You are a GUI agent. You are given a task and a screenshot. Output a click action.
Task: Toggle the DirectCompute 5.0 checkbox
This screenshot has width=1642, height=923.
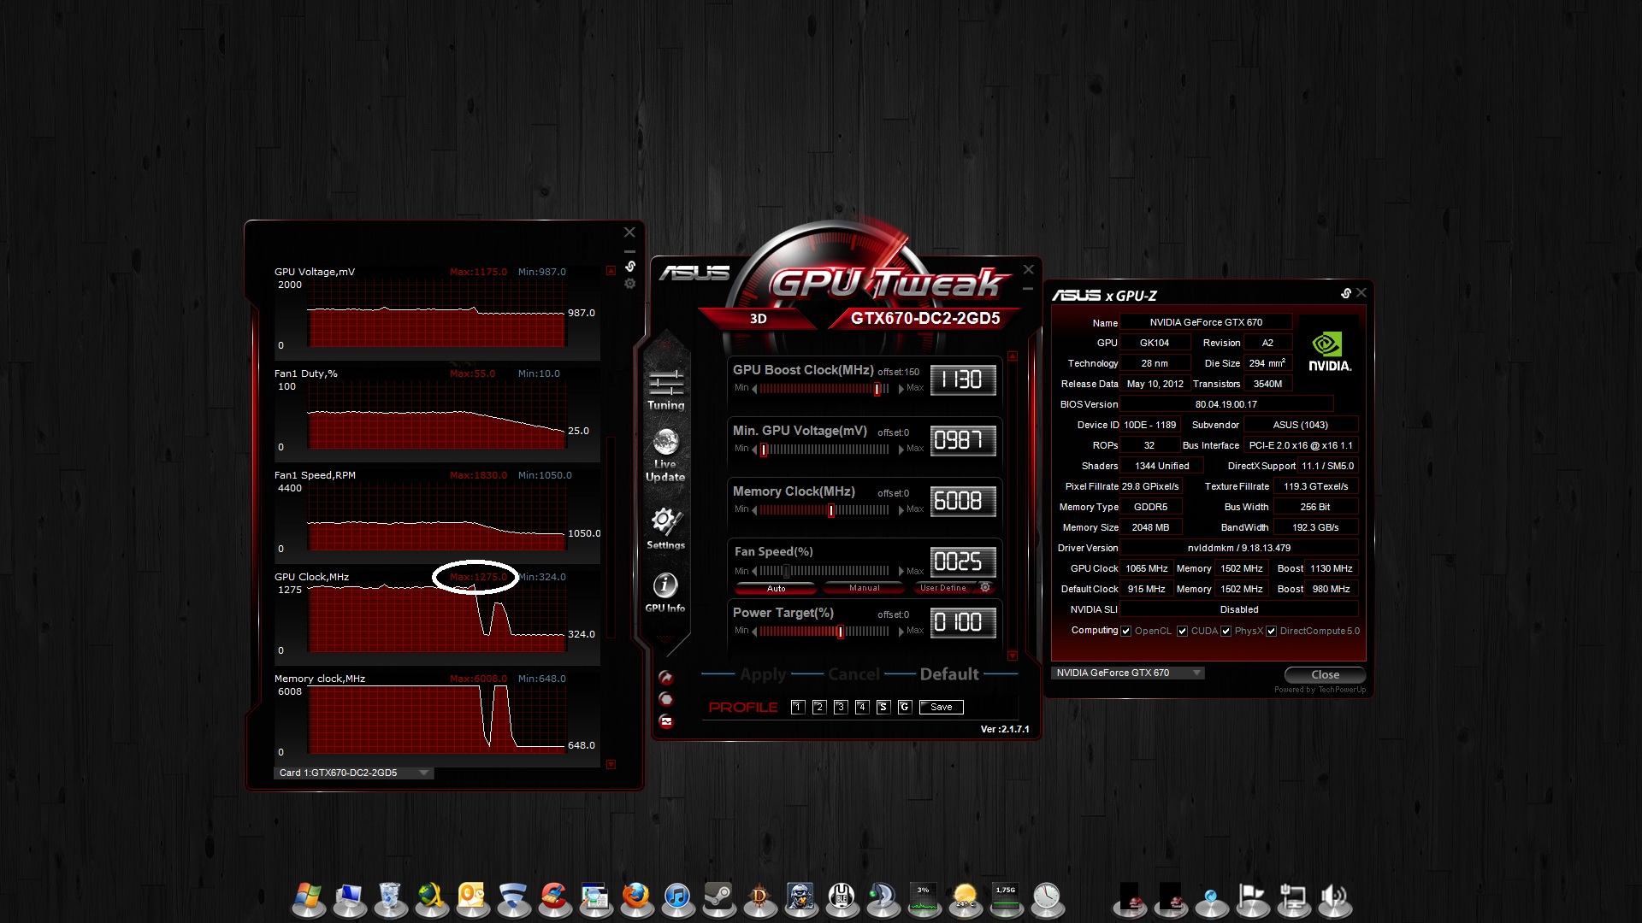tap(1272, 632)
